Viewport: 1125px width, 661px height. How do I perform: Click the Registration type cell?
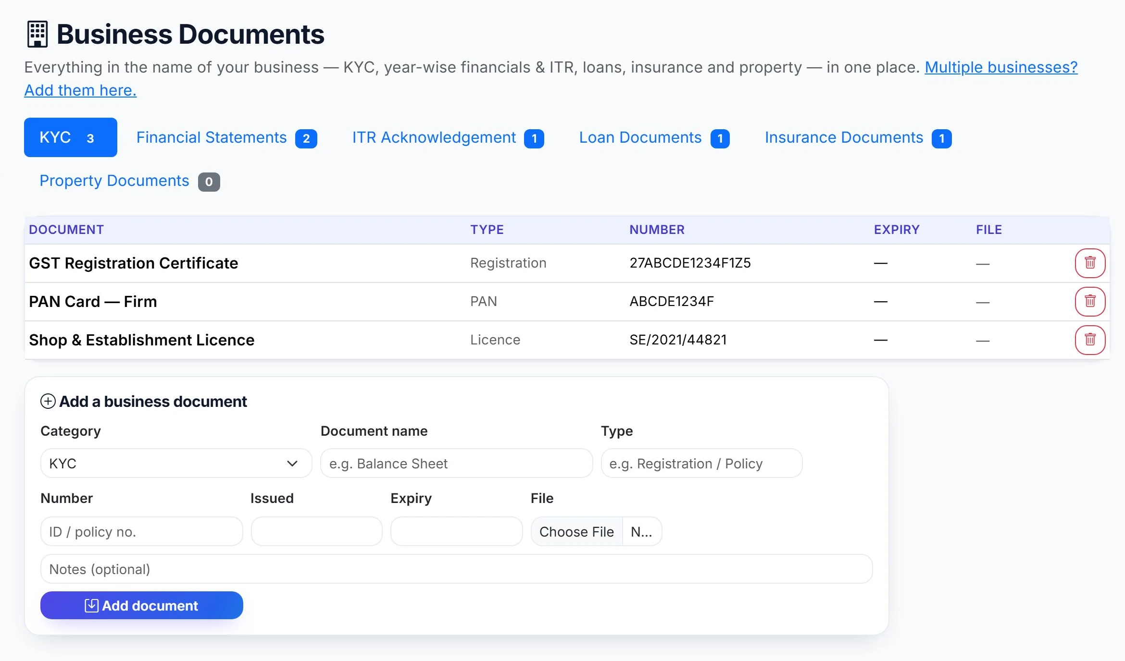508,263
